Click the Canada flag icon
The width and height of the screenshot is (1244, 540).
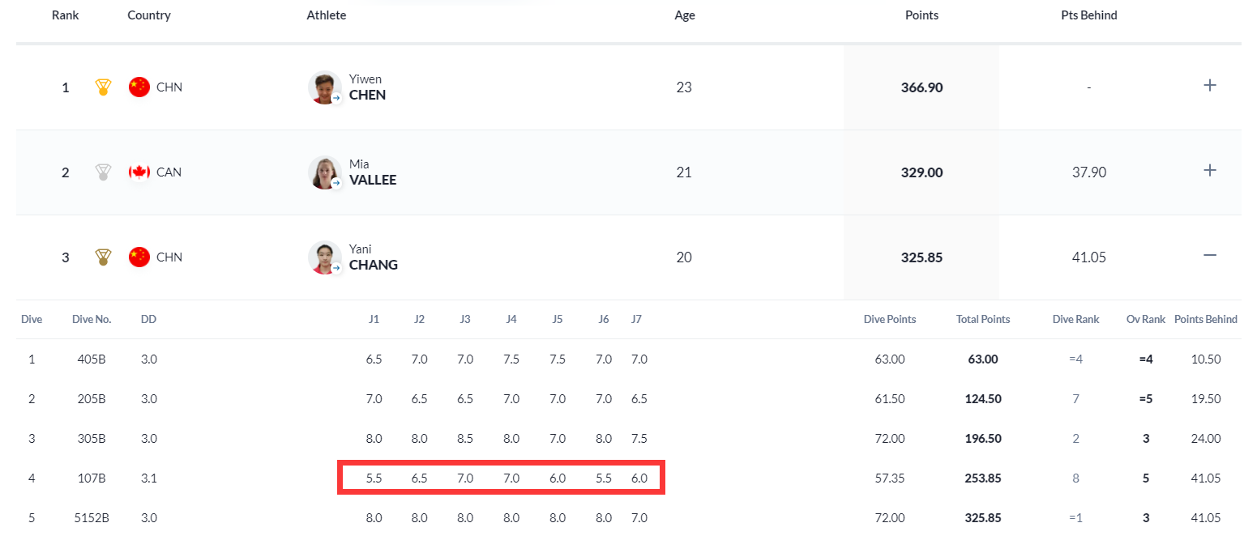coord(139,172)
